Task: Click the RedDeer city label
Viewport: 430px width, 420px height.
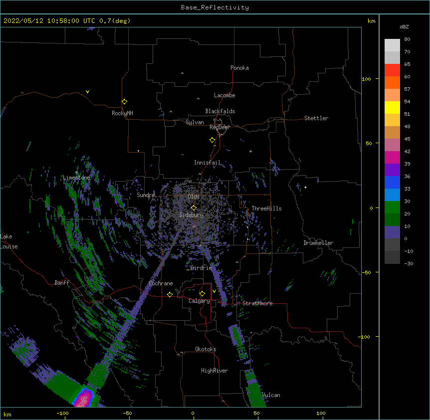Action: tap(219, 127)
